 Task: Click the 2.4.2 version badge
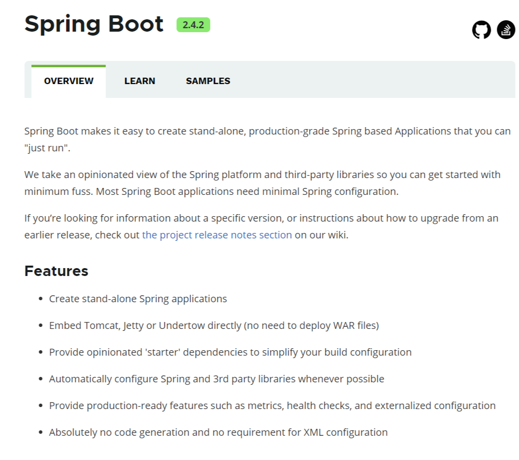point(193,25)
